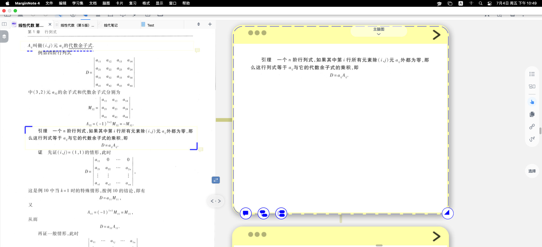This screenshot has width=542, height=247.
Task: Click the 引理 highlighted excerpt in document
Action: point(111,138)
